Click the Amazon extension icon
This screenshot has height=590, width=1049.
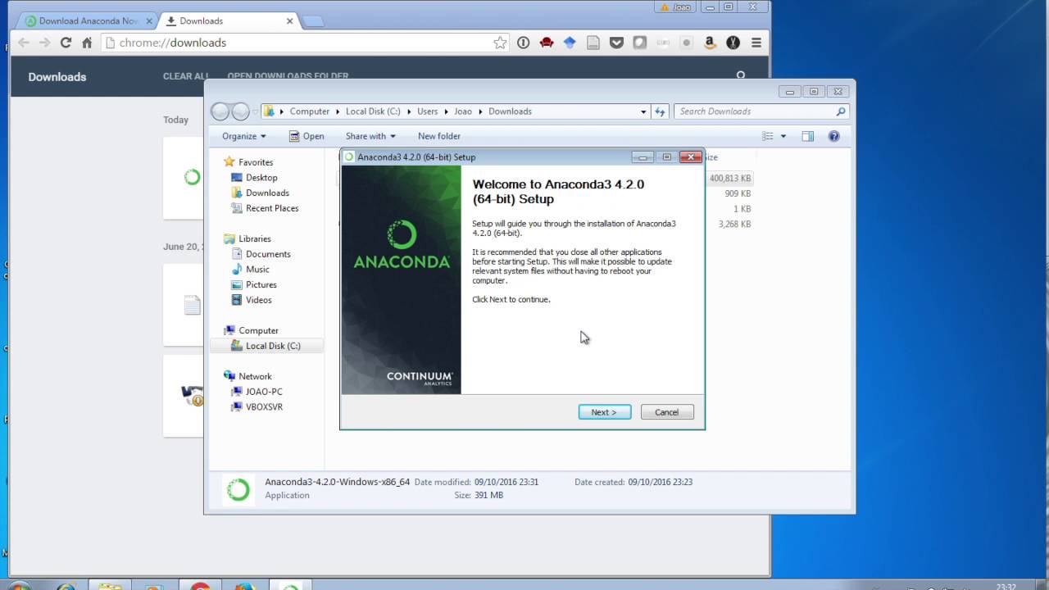[x=710, y=43]
